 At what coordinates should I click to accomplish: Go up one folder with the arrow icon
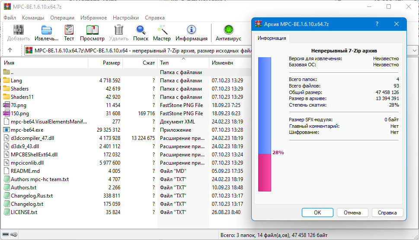(10, 50)
